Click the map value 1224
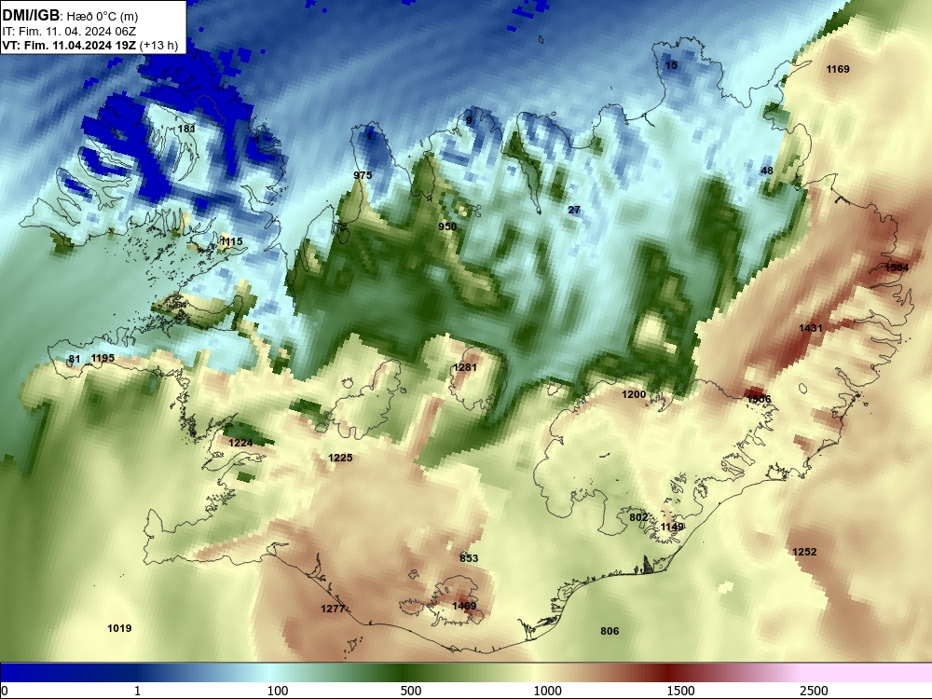 click(x=240, y=443)
